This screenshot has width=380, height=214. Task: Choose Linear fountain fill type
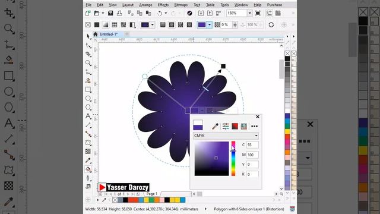click(x=163, y=25)
